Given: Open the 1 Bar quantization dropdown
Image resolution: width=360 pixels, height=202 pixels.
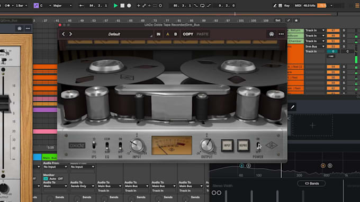Looking at the screenshot, I should point(21,5).
